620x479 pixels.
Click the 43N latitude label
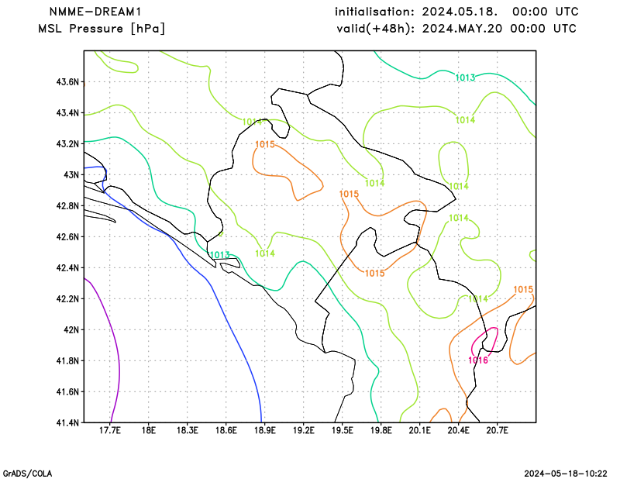[71, 174]
